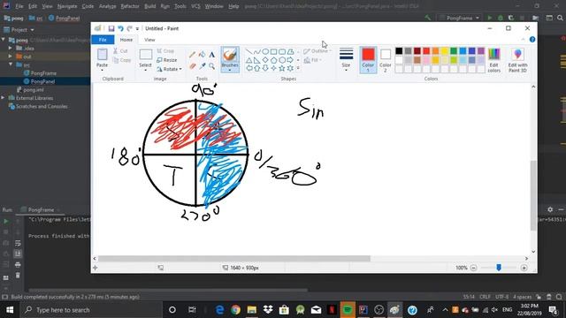Choose the Rectangle shape in Shapes gallery
Screen dimensions: 566x318
click(x=273, y=52)
